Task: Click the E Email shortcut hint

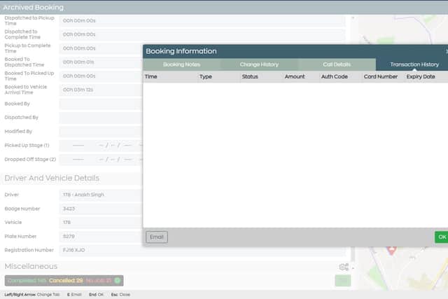Action: 74,295
